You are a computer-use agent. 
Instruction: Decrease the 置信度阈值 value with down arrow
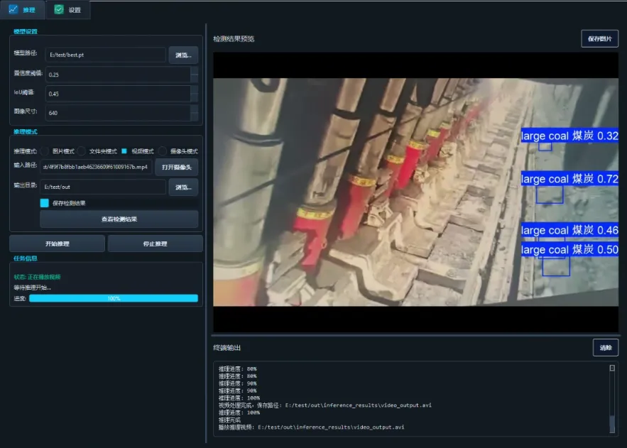tap(195, 78)
